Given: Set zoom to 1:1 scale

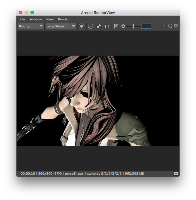Looking at the screenshot, I should 107,26.
